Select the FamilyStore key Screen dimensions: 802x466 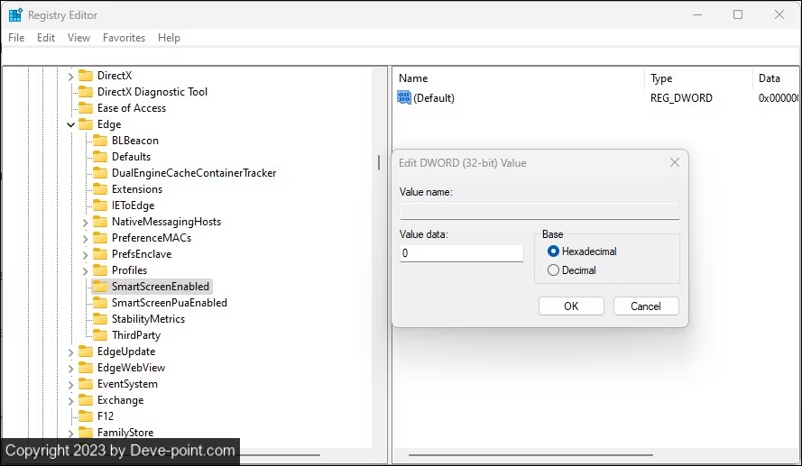coord(125,433)
